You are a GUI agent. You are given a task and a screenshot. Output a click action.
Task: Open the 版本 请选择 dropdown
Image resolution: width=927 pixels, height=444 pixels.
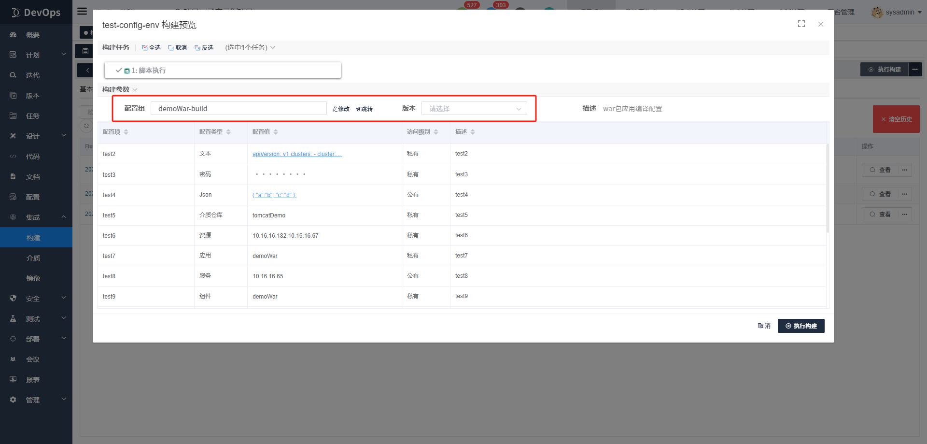tap(474, 109)
